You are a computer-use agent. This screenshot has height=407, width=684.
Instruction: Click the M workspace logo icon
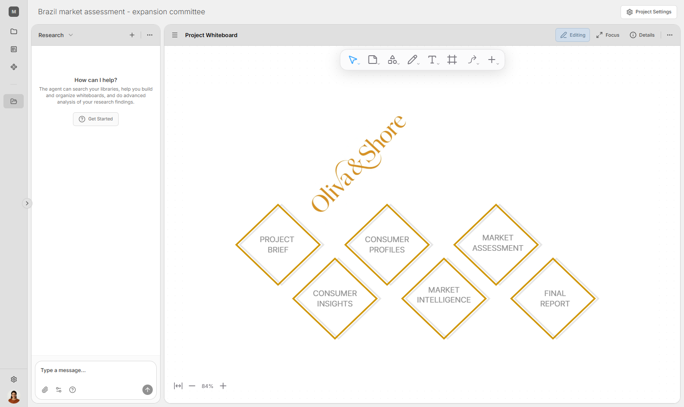14,12
